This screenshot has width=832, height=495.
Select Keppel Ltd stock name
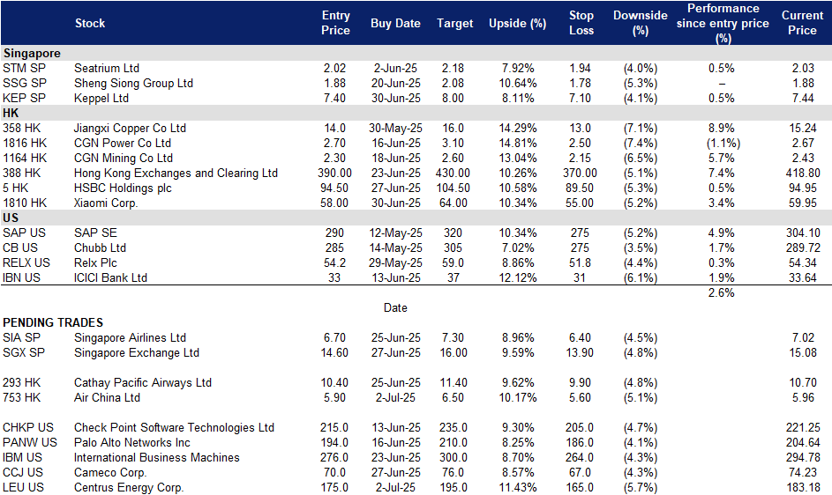pyautogui.click(x=101, y=98)
